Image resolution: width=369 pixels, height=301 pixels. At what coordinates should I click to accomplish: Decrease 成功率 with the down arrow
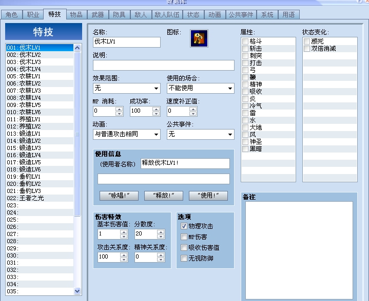[156, 114]
